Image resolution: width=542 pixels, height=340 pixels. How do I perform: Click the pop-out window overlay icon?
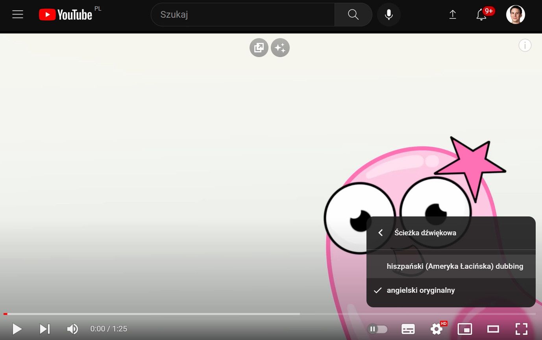coord(259,48)
